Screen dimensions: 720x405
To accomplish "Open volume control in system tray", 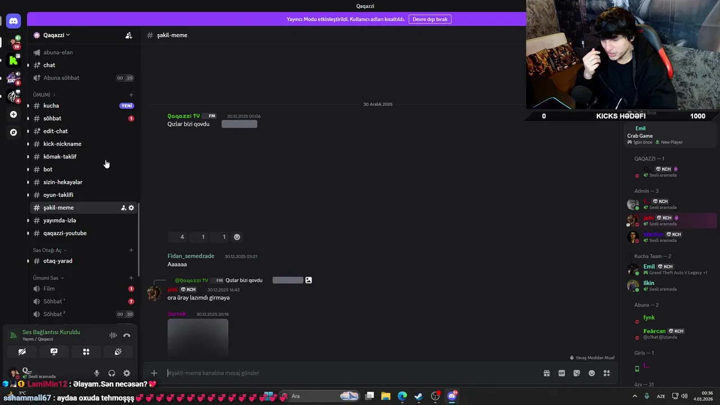I will [685, 396].
